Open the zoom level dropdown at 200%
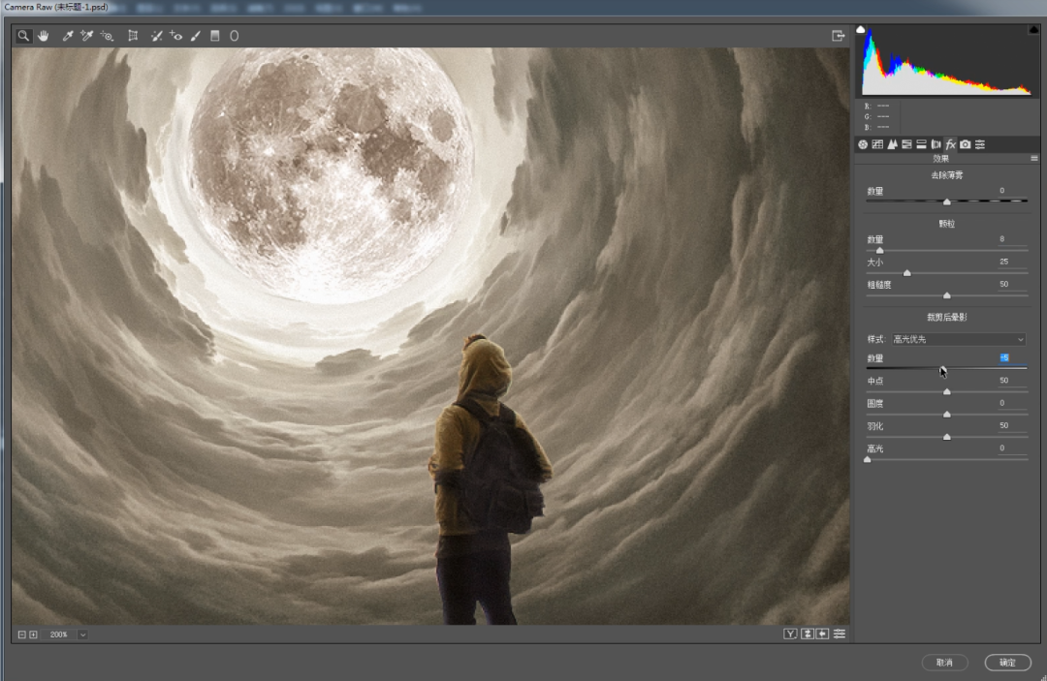 click(x=82, y=635)
